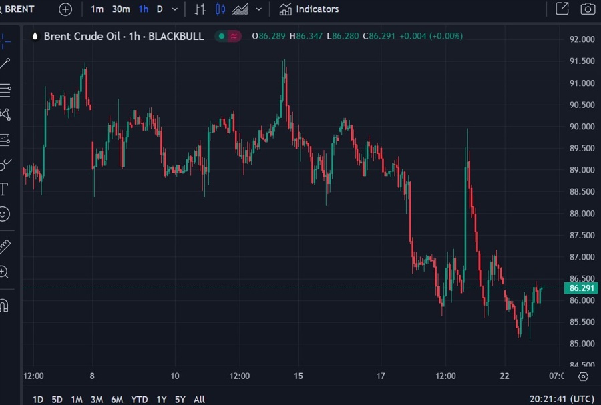Screen dimensions: 601x405
Task: Select the trend line drawing tool
Action: pyautogui.click(x=5, y=63)
